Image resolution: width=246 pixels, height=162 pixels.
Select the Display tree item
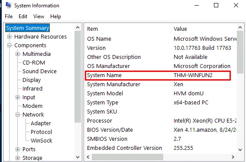(32, 80)
